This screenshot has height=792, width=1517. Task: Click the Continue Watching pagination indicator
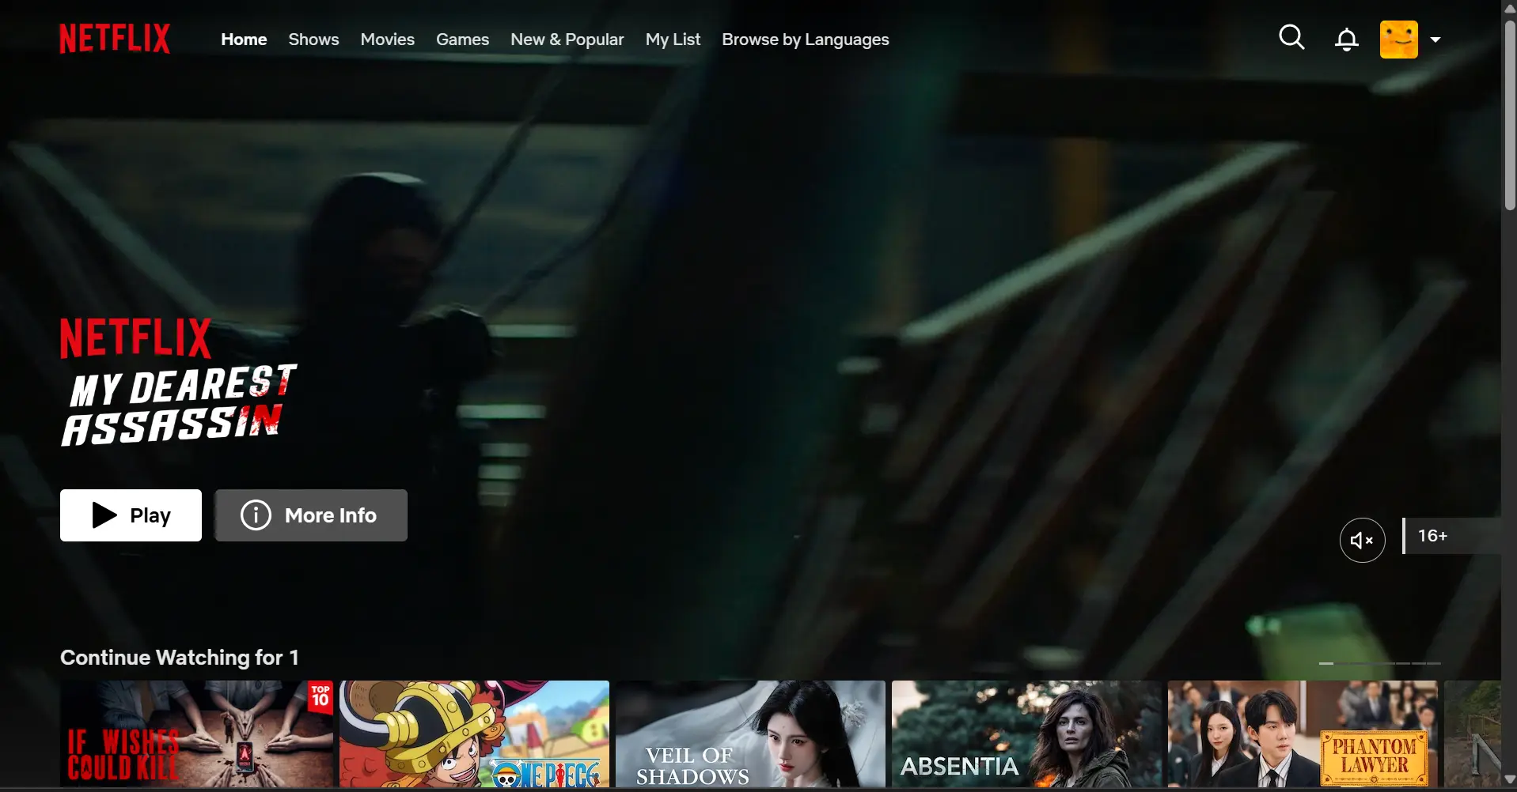click(1379, 663)
